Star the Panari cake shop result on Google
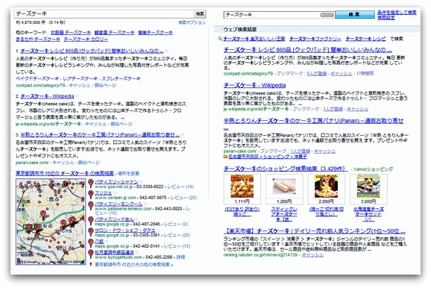The image size is (431, 288). (183, 135)
